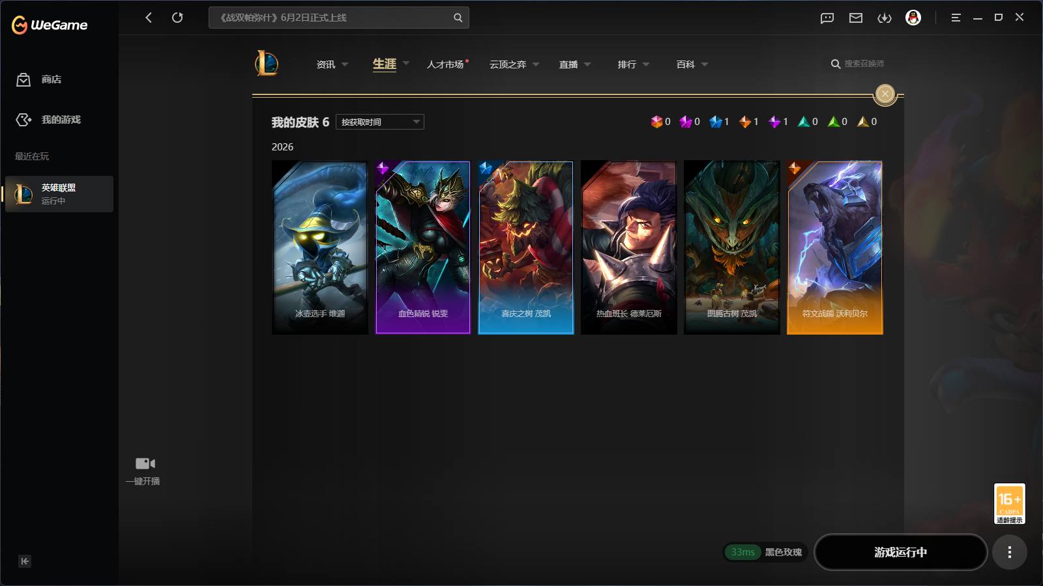The width and height of the screenshot is (1043, 586).
Task: Open the 喜庆之树 茂凯 skin card
Action: tap(526, 248)
